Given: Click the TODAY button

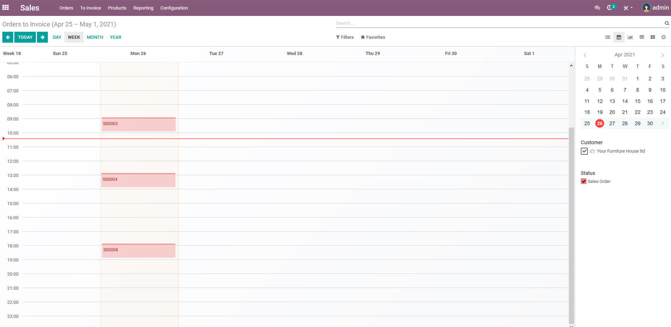Looking at the screenshot, I should [x=25, y=37].
